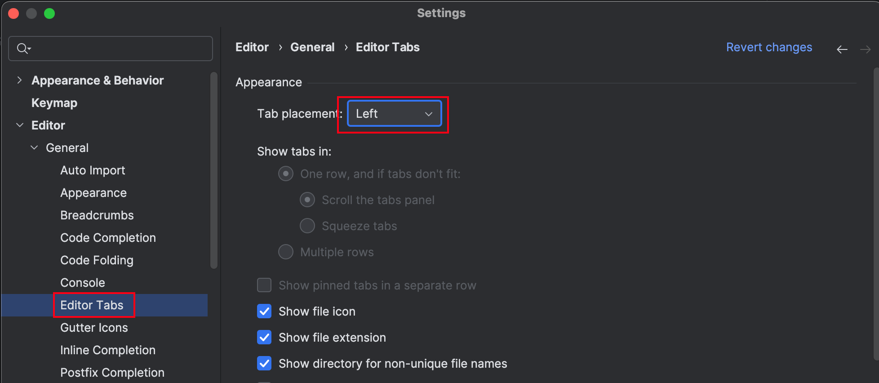The width and height of the screenshot is (879, 383).
Task: Click the search magnifier icon in settings
Action: click(23, 48)
